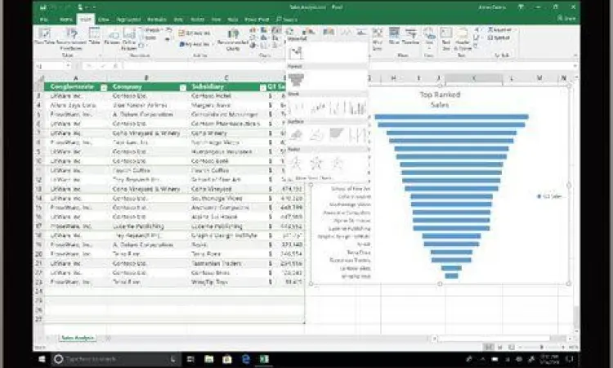Switch to the Formulas tab
This screenshot has height=368, width=613.
tap(157, 19)
